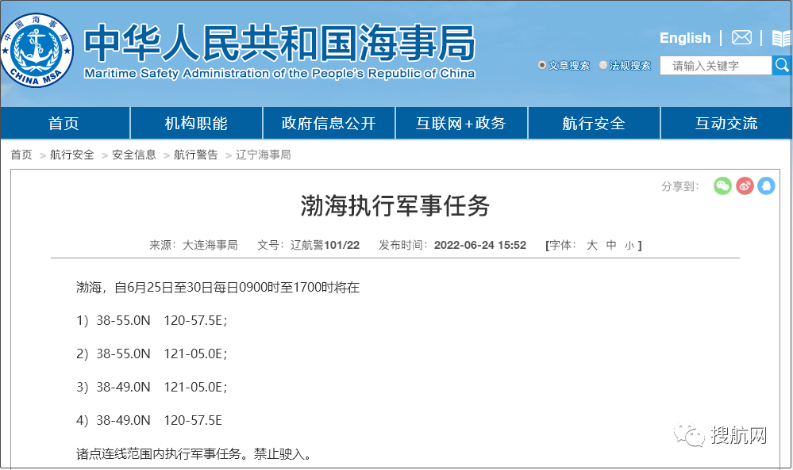Click the keyword search input field

click(714, 65)
